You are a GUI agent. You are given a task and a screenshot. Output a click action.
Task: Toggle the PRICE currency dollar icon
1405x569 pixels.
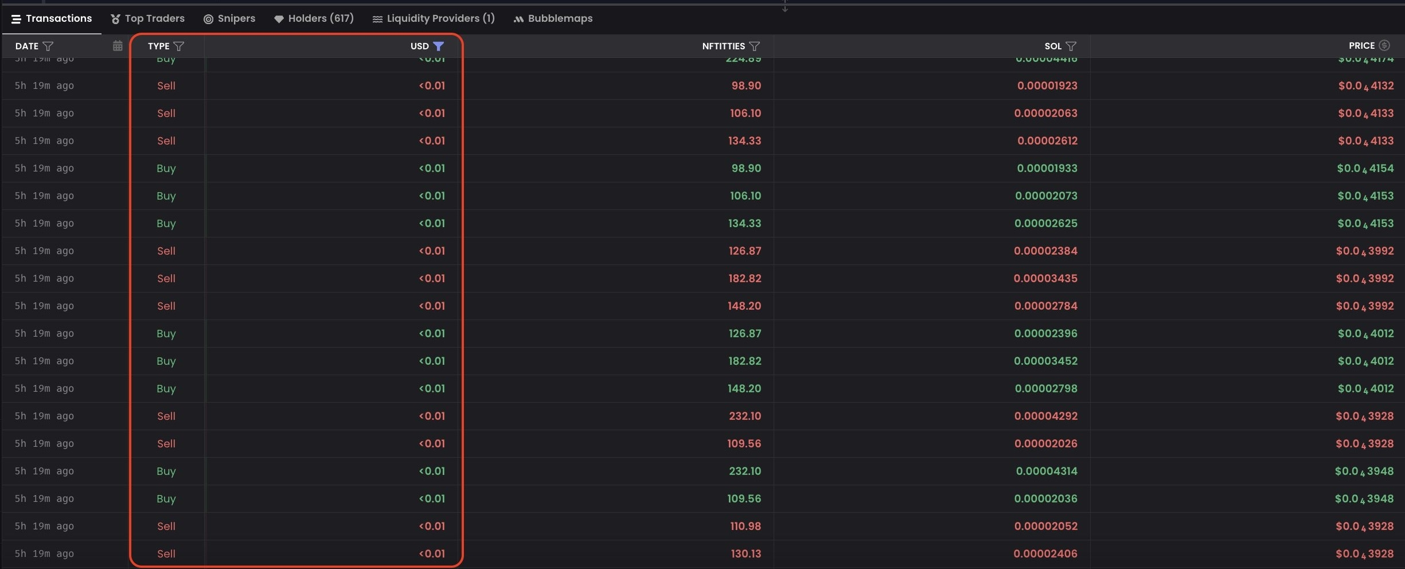click(x=1384, y=45)
